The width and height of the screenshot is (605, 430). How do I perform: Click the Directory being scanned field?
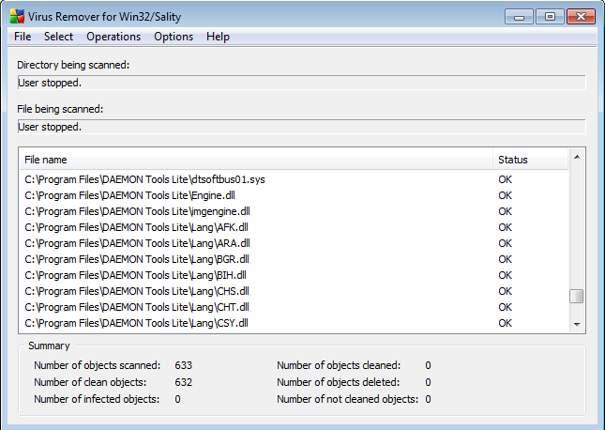pyautogui.click(x=301, y=83)
